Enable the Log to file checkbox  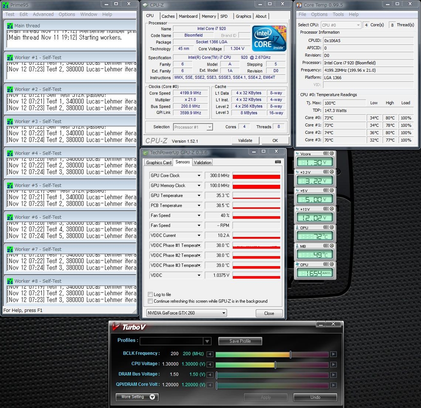pos(150,295)
